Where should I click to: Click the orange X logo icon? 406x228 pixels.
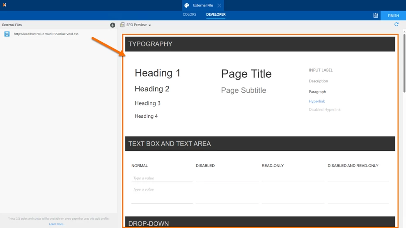pyautogui.click(x=5, y=5)
